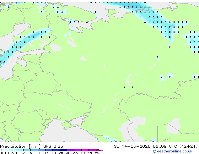
Task: Select the 40–45 mm magenta legend swatch
Action: coord(85,150)
